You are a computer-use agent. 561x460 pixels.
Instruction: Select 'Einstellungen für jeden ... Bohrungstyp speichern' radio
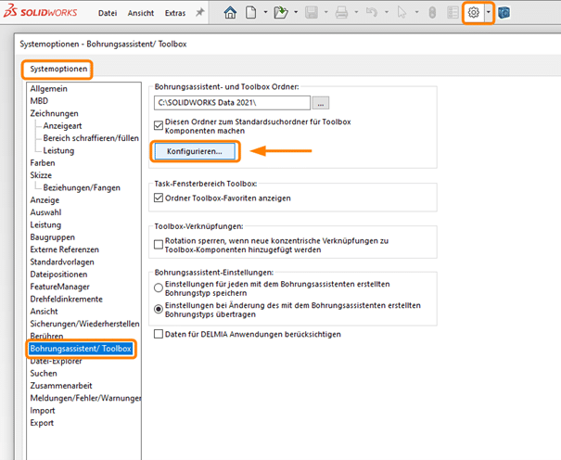click(159, 287)
